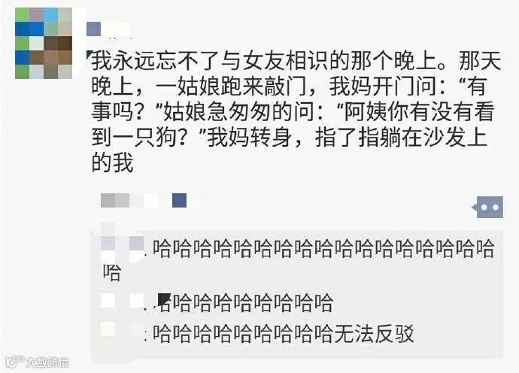Open the two-dot comment and like button
The width and height of the screenshot is (519, 373).
[x=490, y=208]
